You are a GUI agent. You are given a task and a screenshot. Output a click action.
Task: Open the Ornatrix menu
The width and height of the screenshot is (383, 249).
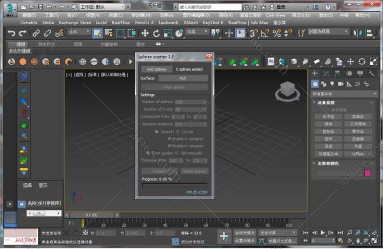[29, 23]
